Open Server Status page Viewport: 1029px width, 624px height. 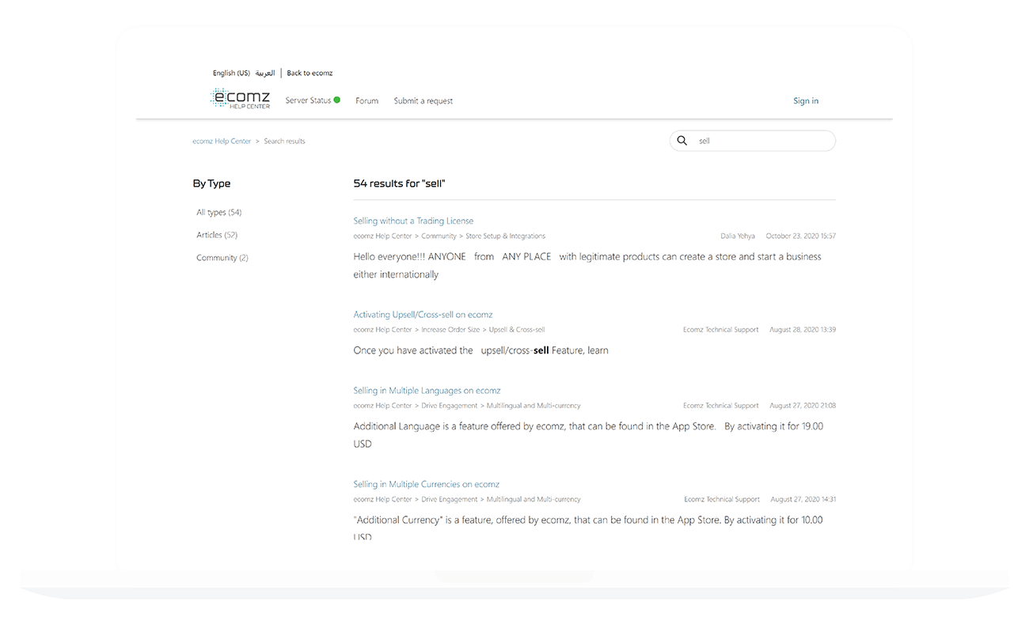coord(309,100)
